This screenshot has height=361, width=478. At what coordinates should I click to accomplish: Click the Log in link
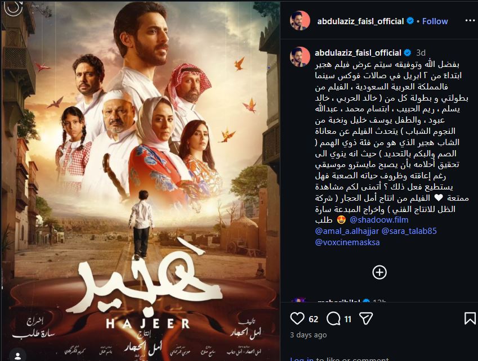point(302,359)
